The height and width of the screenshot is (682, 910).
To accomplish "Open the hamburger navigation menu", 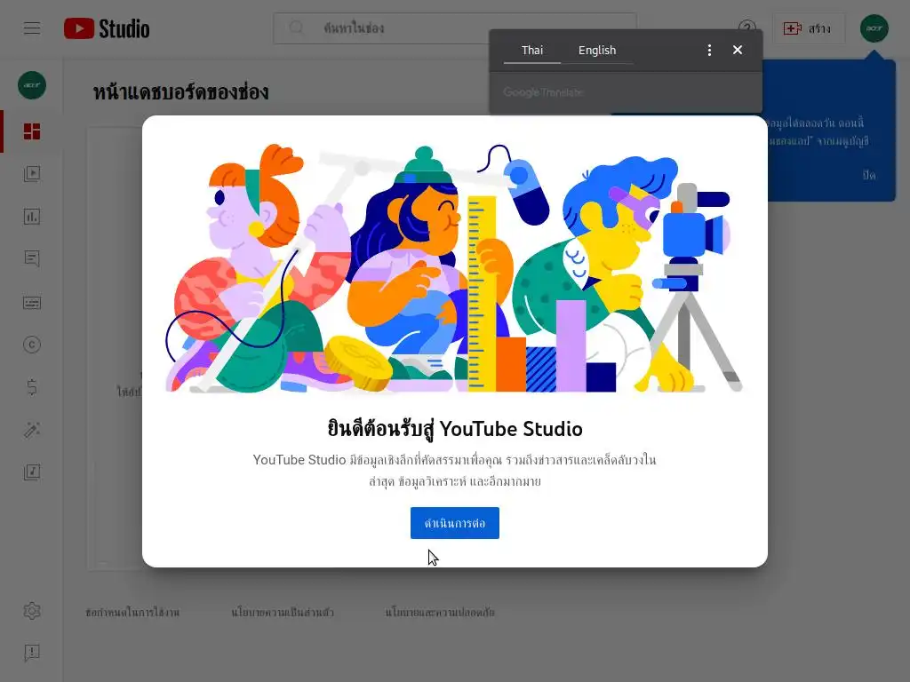I will pyautogui.click(x=32, y=28).
